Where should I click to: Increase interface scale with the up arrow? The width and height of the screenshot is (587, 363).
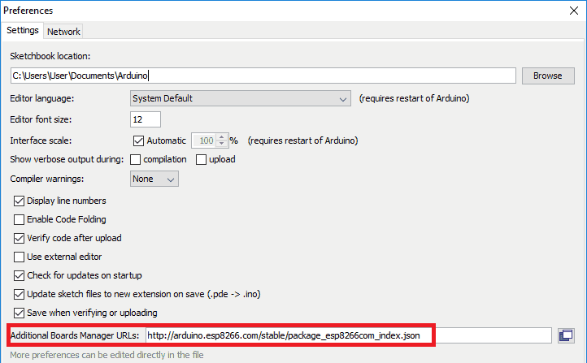222,137
